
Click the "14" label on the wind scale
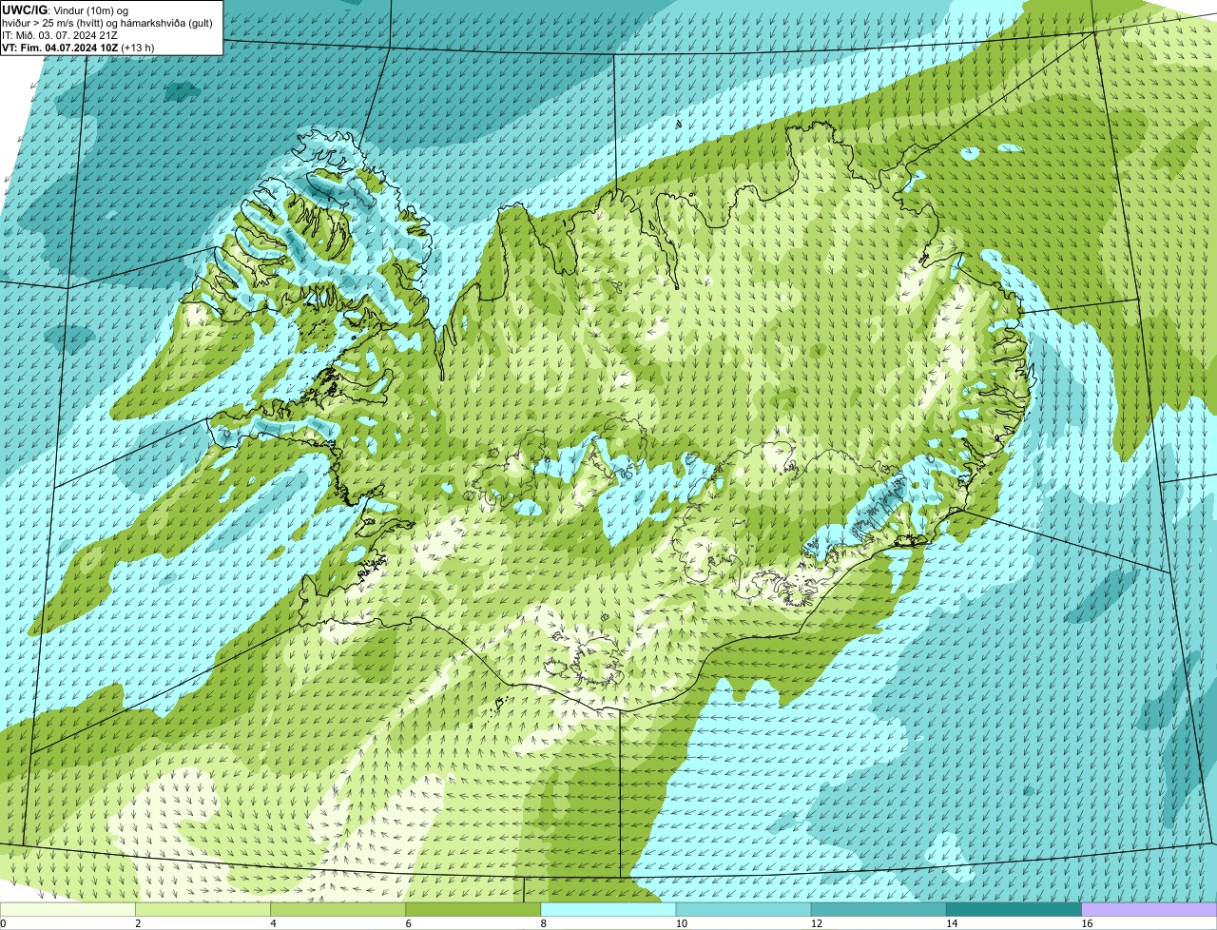click(x=951, y=923)
